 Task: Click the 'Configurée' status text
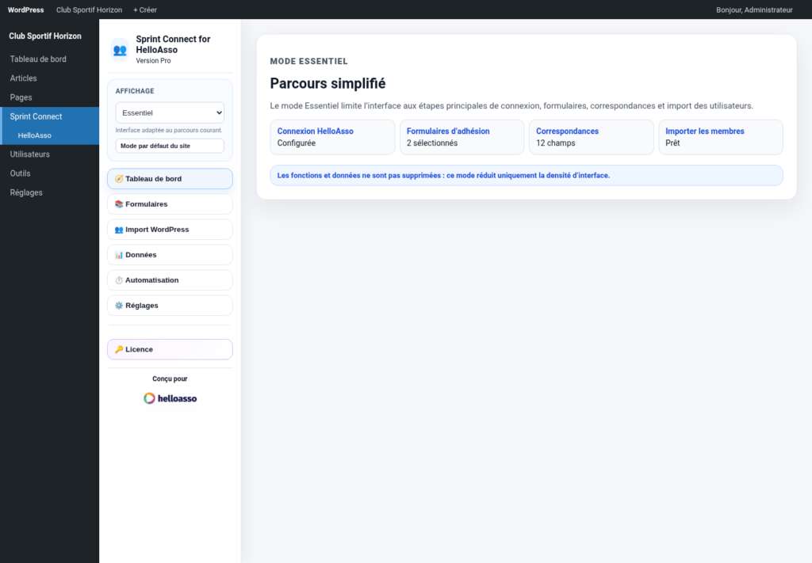click(297, 143)
